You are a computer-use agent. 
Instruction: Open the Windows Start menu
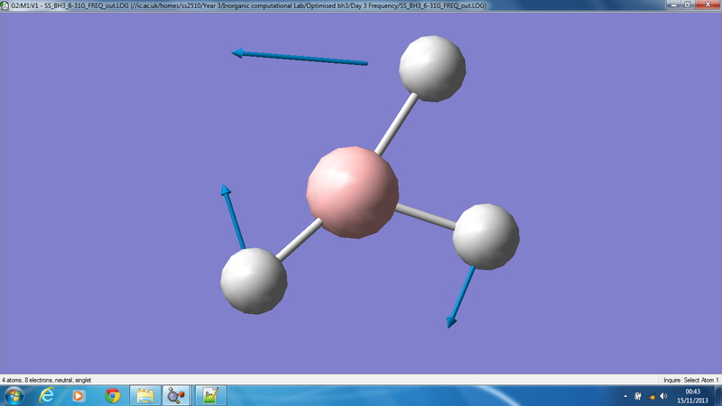pos(14,396)
